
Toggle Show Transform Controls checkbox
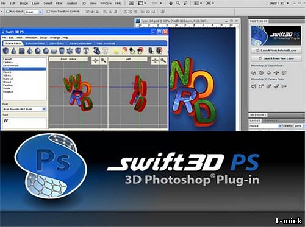click(x=48, y=12)
